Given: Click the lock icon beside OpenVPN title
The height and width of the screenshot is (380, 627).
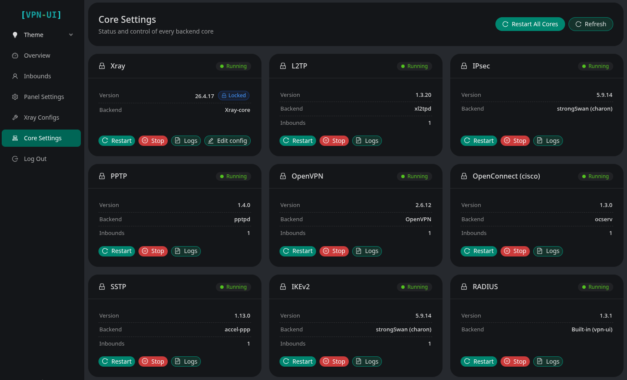Looking at the screenshot, I should (x=283, y=176).
